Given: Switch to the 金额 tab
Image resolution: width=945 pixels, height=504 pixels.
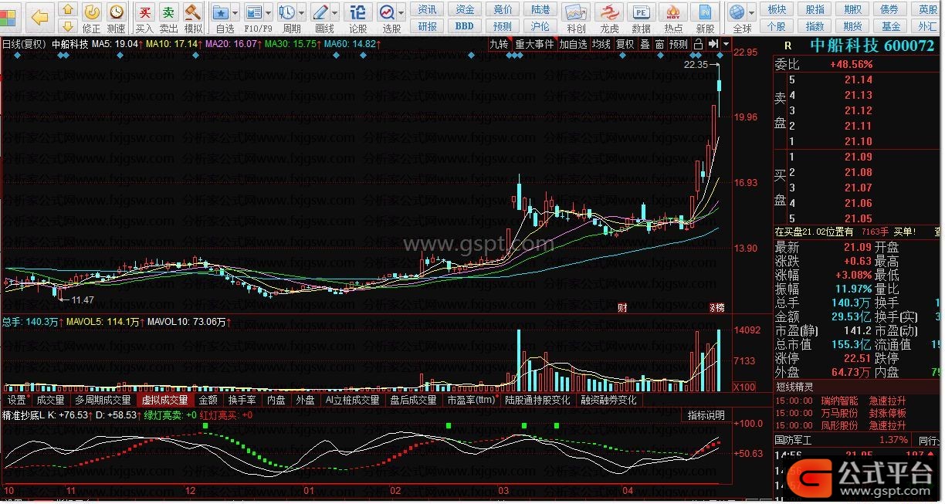Looking at the screenshot, I should [x=208, y=400].
